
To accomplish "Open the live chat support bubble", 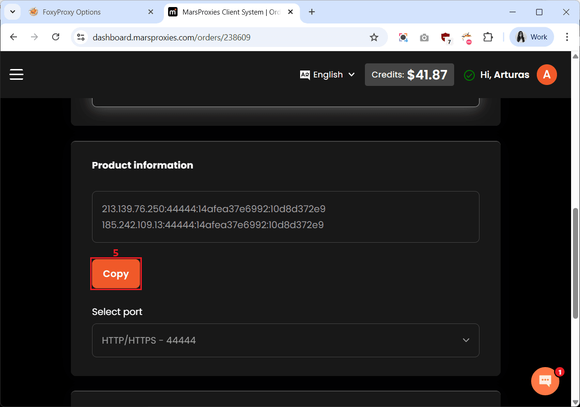I will [x=545, y=381].
